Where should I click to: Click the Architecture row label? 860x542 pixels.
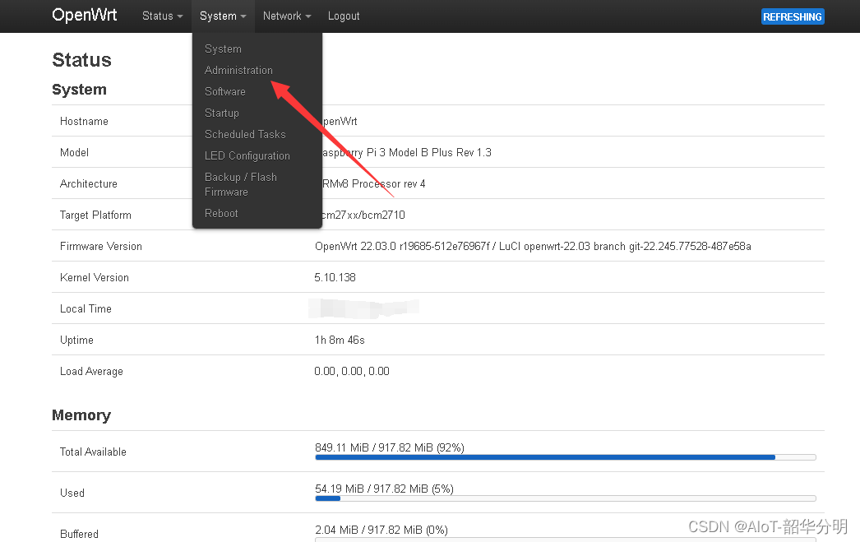pos(88,183)
